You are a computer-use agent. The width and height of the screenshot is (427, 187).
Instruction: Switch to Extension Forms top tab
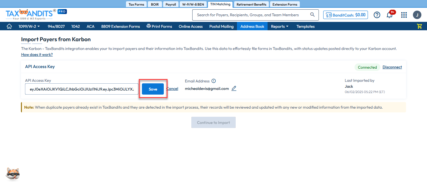pyautogui.click(x=285, y=4)
